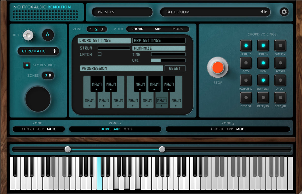
Task: Enable SMT INV chord voicing
Action: click(280, 46)
